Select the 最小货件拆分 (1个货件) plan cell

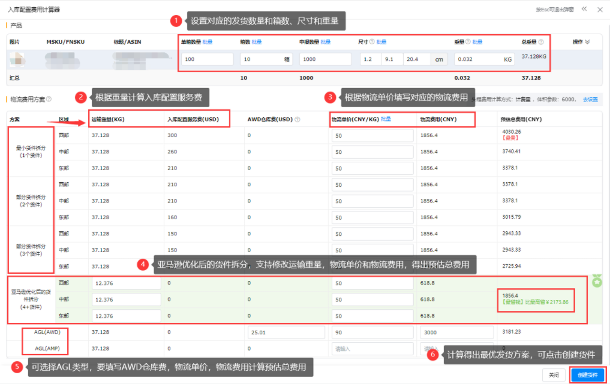pos(31,152)
